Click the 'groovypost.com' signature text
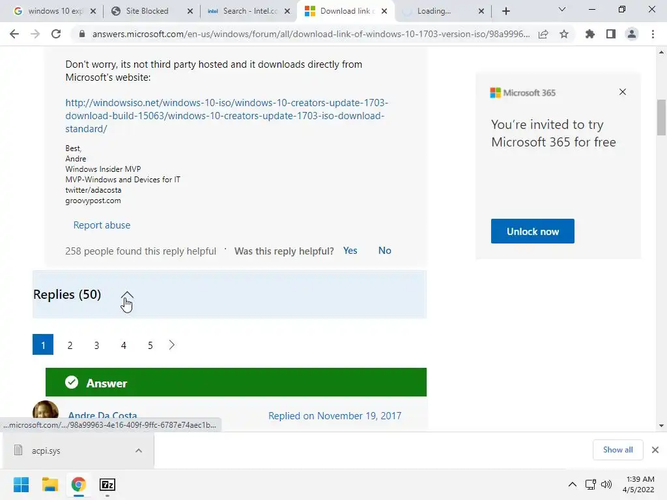 [x=93, y=201]
